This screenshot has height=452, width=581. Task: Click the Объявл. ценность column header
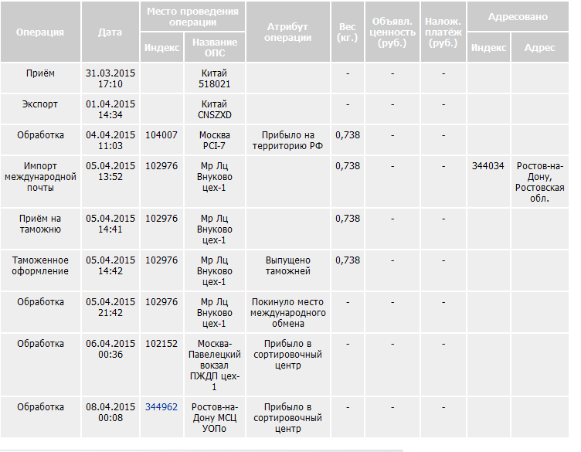pos(392,32)
